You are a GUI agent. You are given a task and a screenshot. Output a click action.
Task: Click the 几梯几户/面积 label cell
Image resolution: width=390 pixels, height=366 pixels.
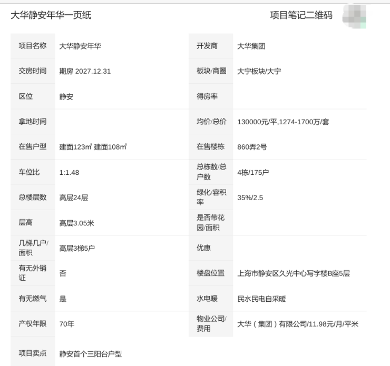coord(33,248)
